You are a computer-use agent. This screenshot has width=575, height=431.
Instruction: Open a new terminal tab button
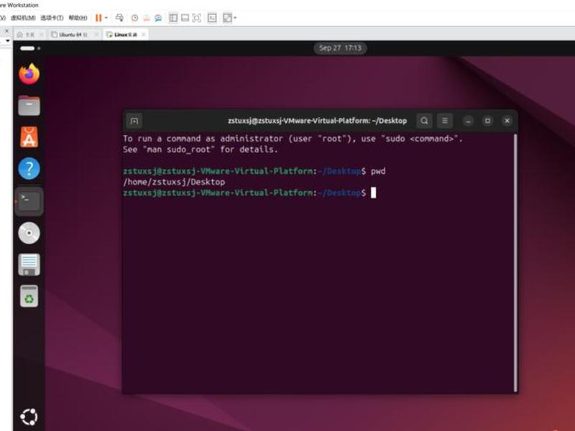tap(134, 121)
